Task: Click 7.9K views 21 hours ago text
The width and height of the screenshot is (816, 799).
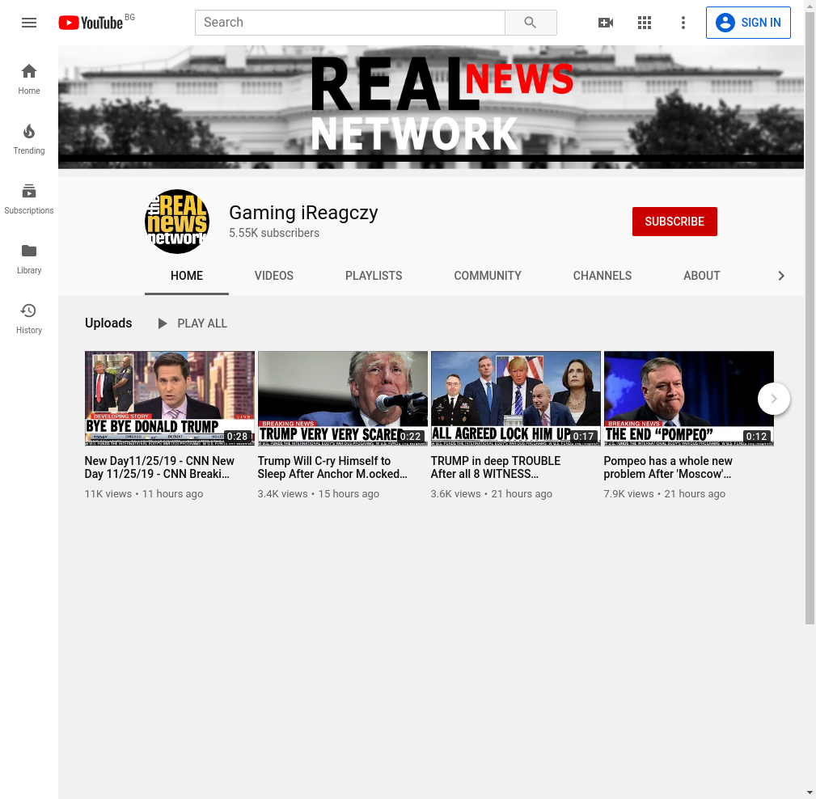Action: pos(664,494)
